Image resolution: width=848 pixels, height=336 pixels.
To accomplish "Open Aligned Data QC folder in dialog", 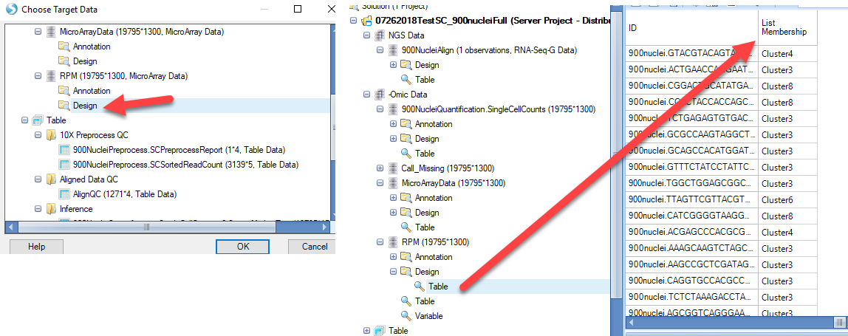I will 90,179.
